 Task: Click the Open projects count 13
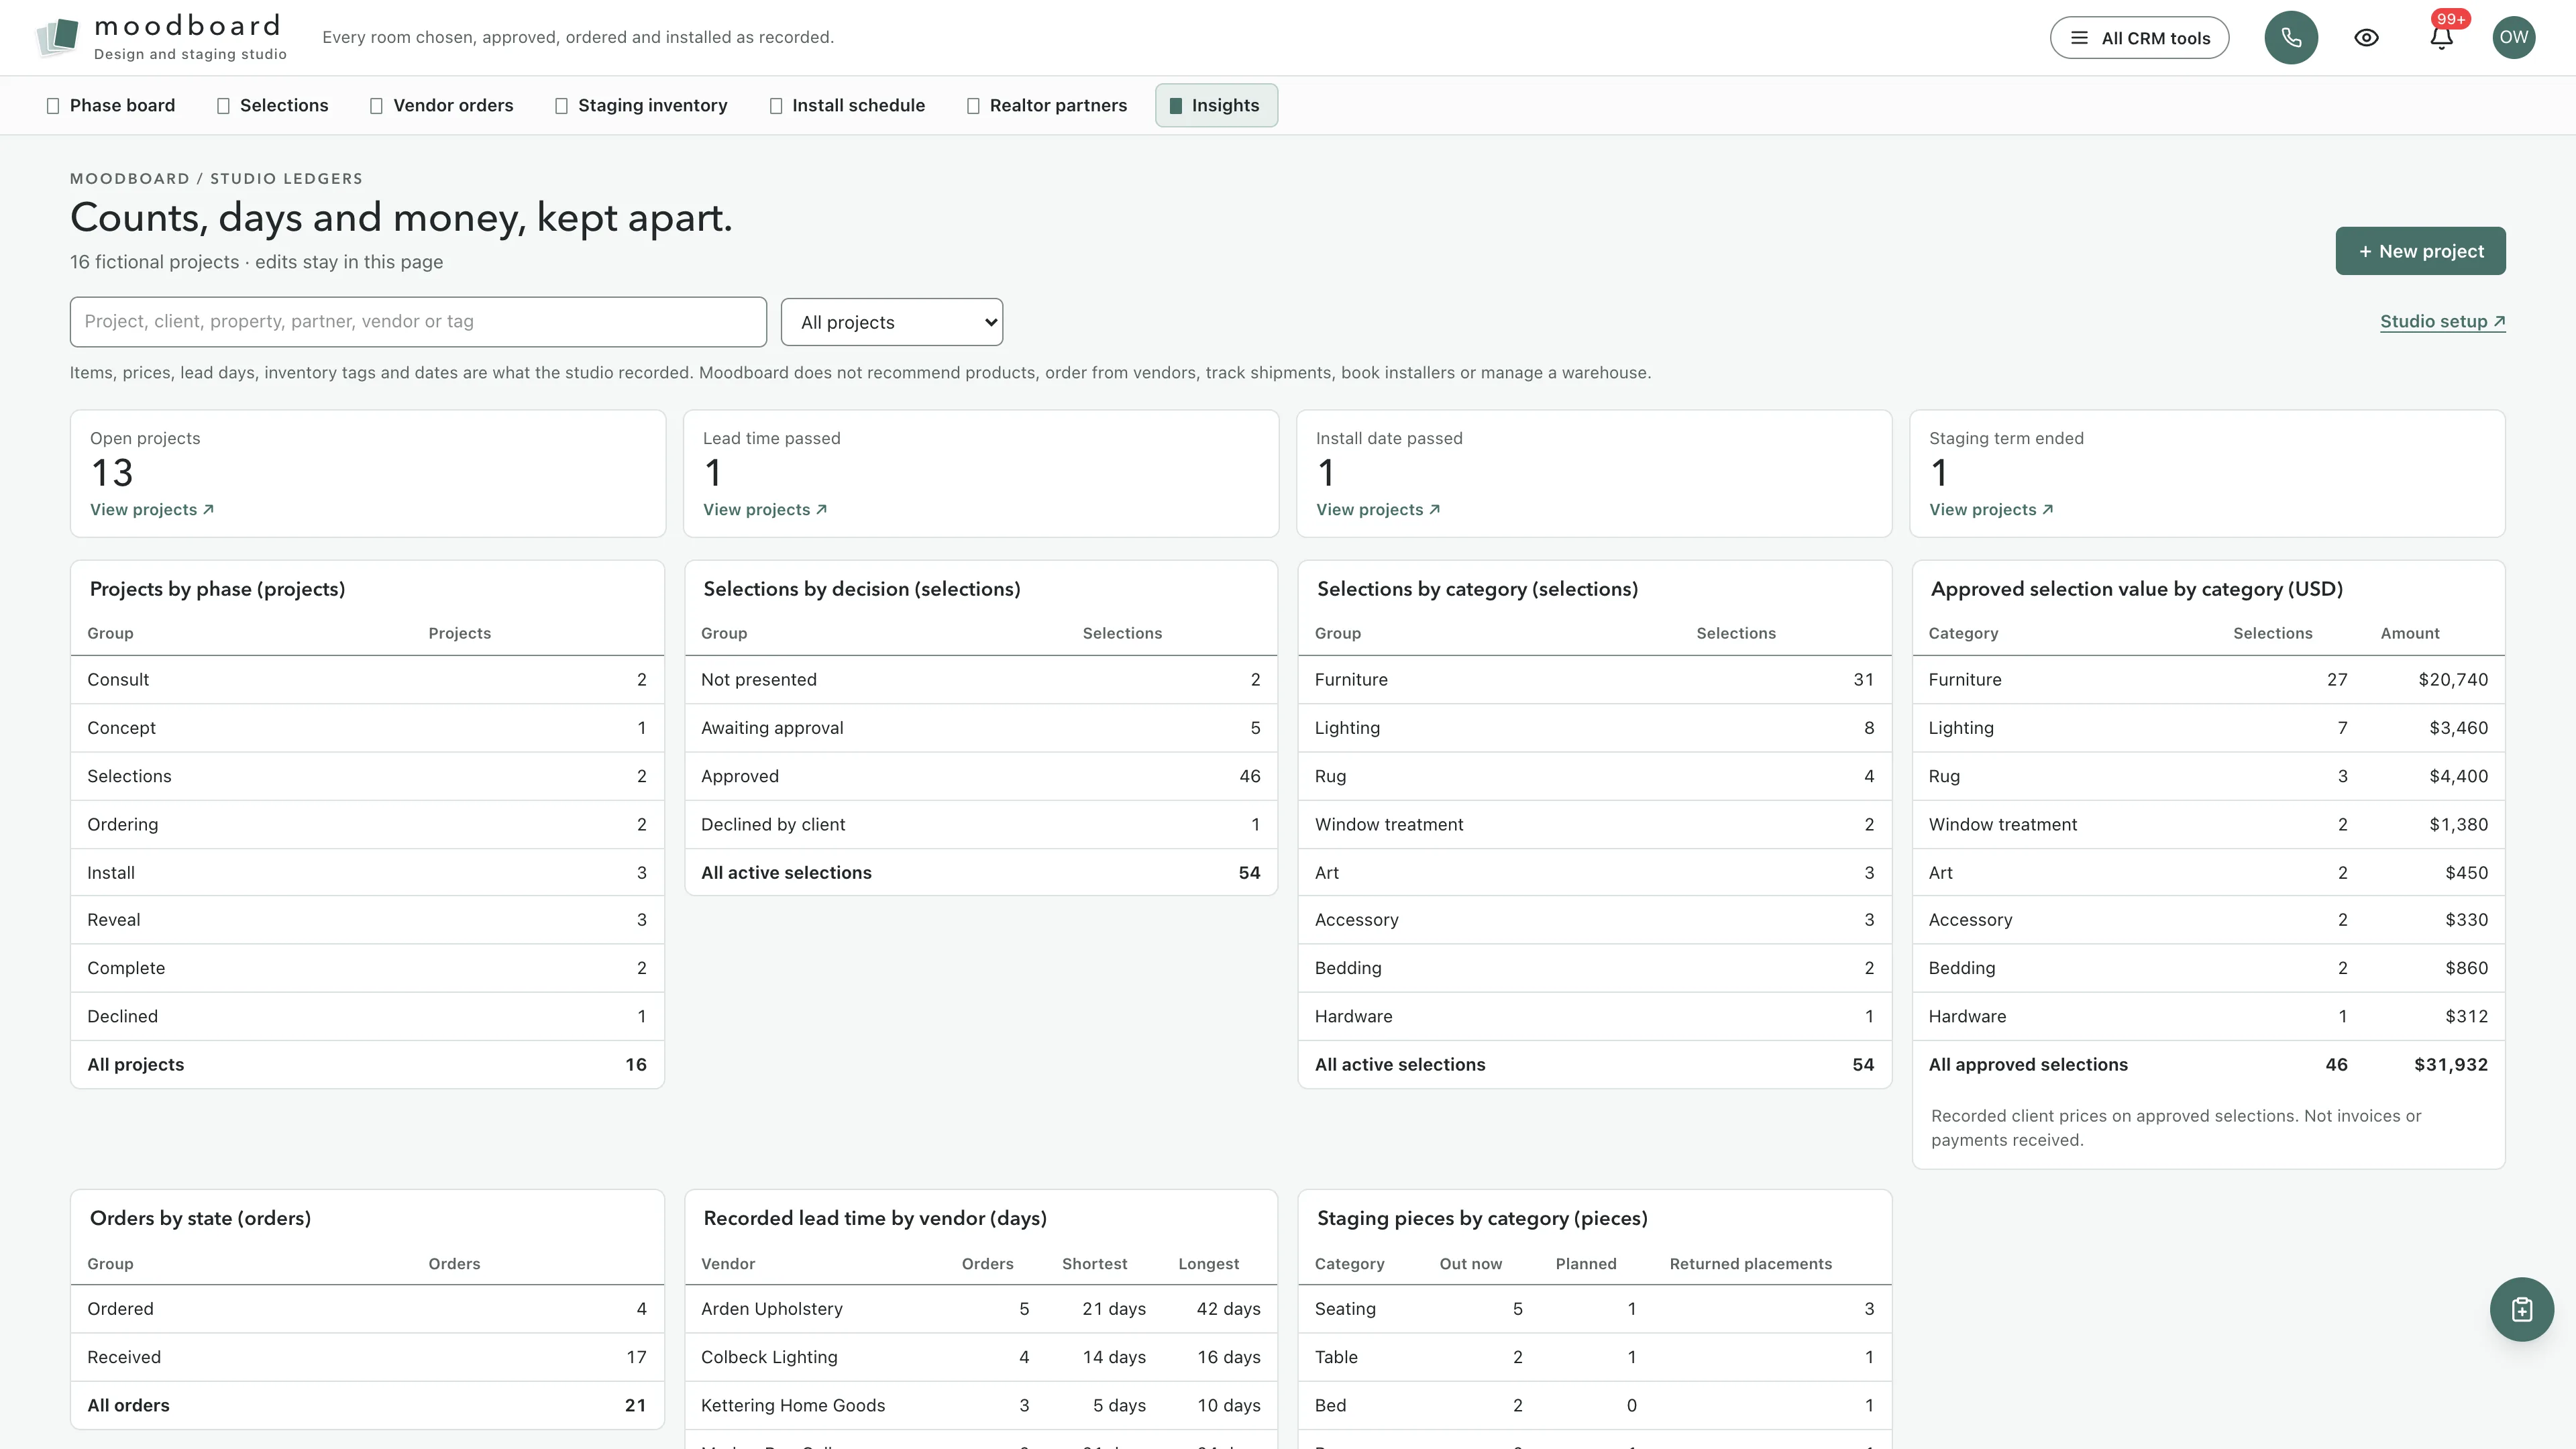(112, 473)
